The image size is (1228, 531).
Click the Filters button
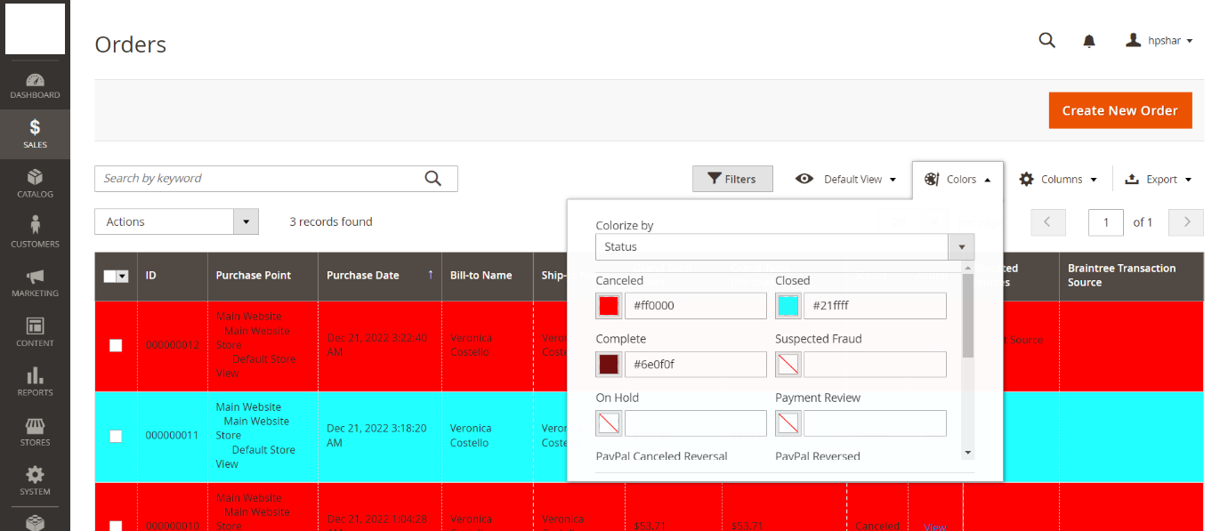[731, 179]
